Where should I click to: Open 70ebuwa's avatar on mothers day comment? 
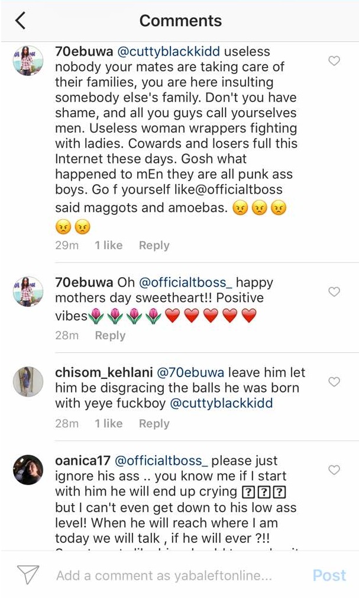[28, 291]
